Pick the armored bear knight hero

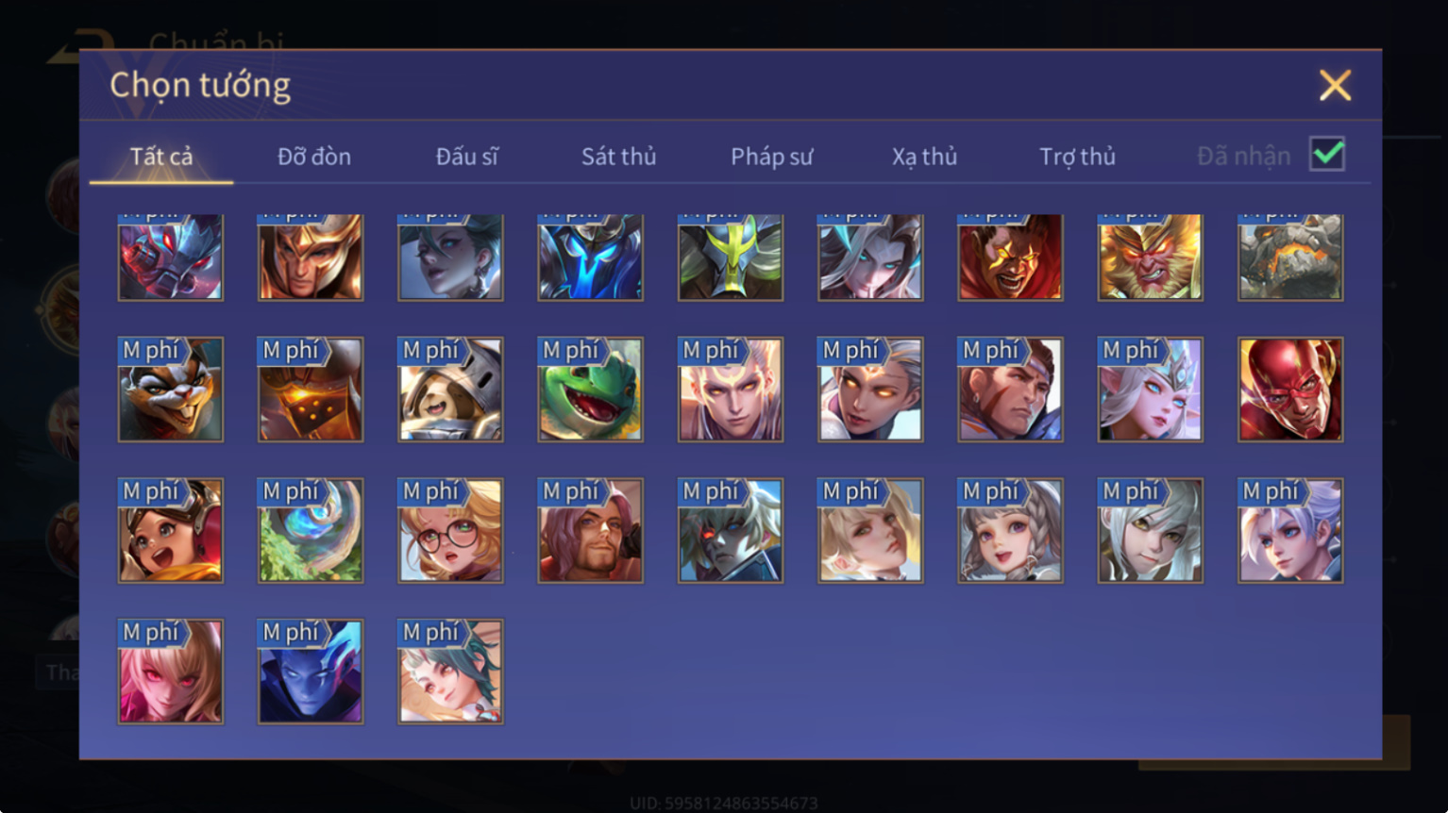pos(450,390)
